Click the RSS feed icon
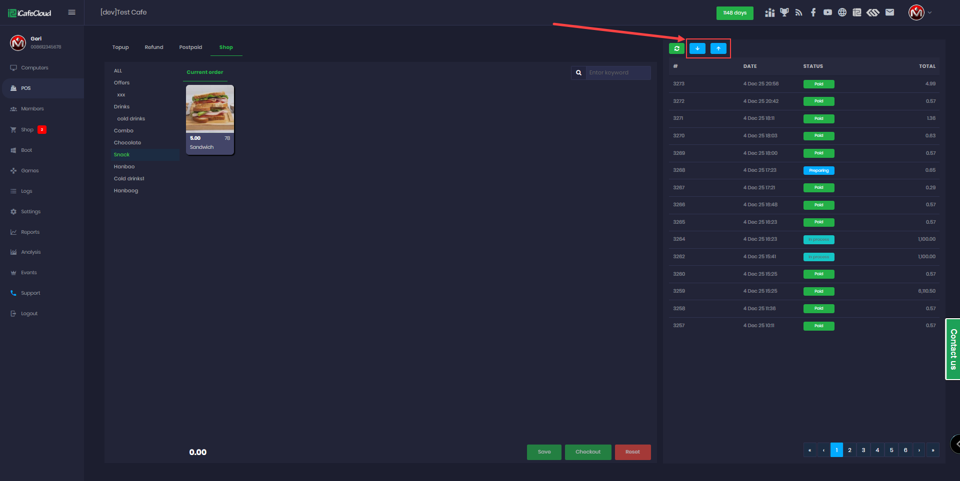Screen dimensions: 960x481 pos(798,12)
